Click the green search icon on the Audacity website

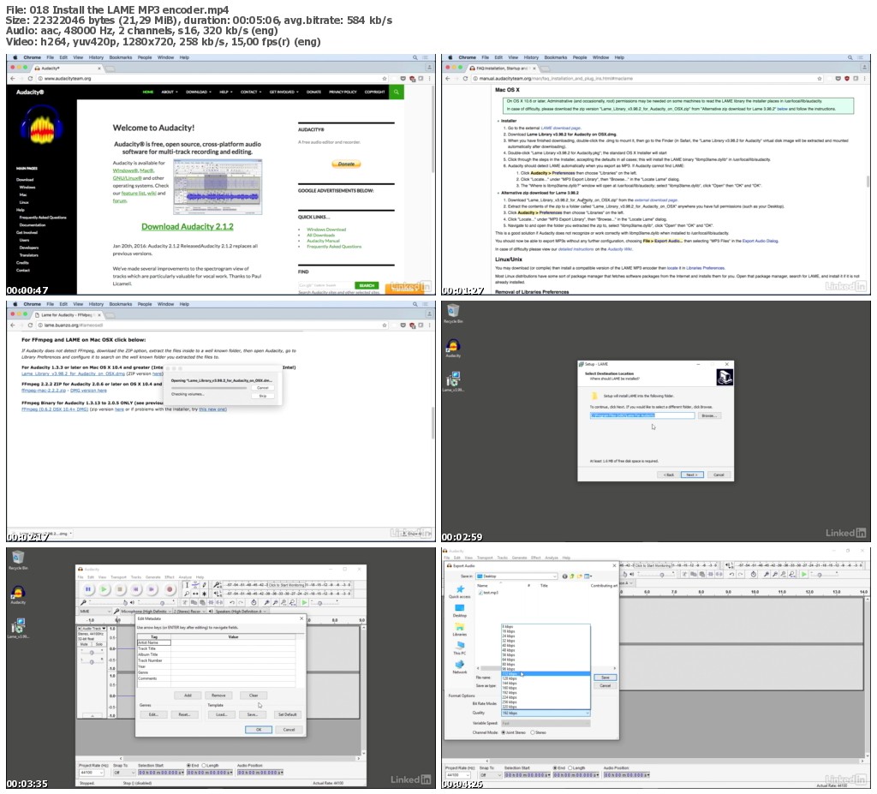(x=396, y=92)
